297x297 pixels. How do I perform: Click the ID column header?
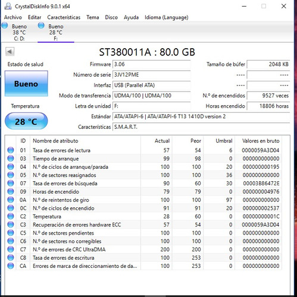[23, 141]
